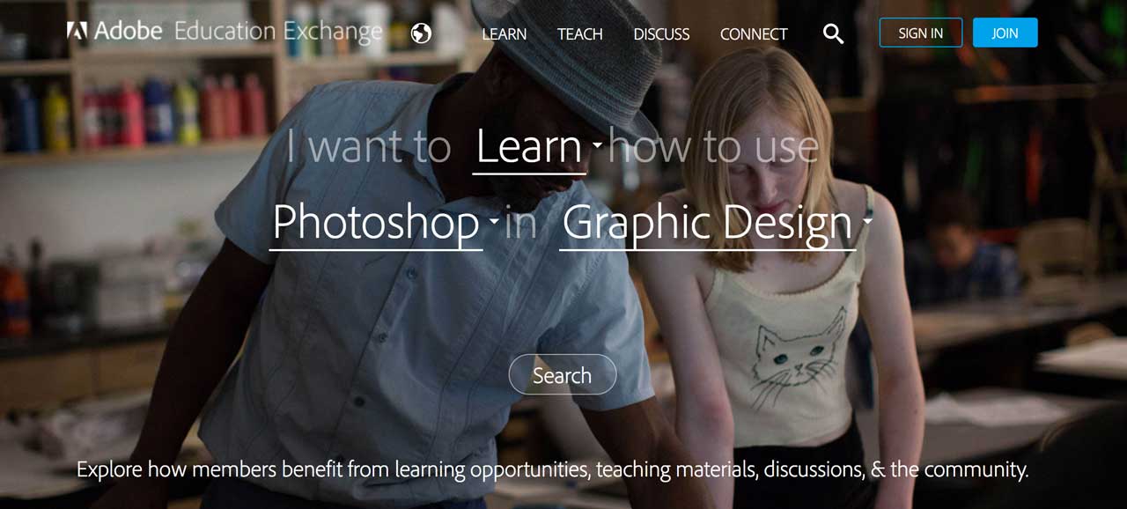Open site search via magnifier icon
1127x509 pixels.
click(833, 34)
